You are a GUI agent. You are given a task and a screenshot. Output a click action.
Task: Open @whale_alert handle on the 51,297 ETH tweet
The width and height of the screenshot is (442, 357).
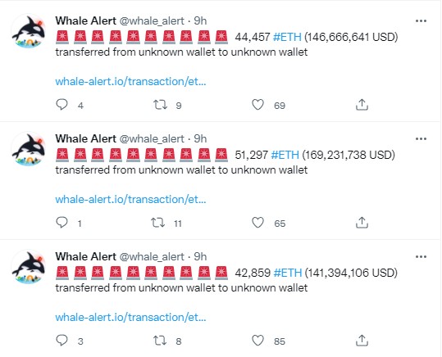[x=152, y=139]
